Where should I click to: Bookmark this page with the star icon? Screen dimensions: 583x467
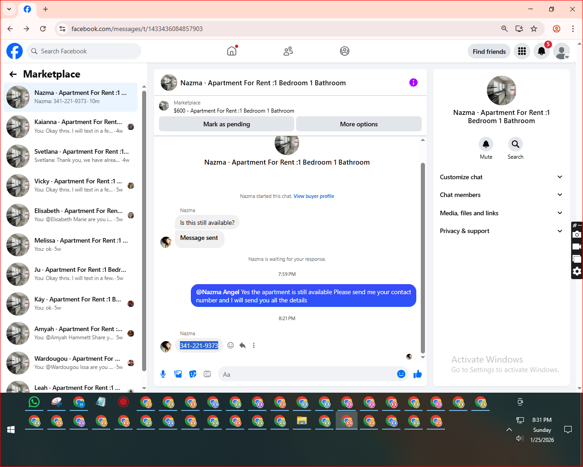[x=534, y=29]
